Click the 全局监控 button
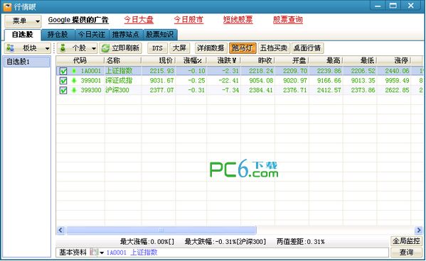The image size is (426, 261). (x=406, y=241)
